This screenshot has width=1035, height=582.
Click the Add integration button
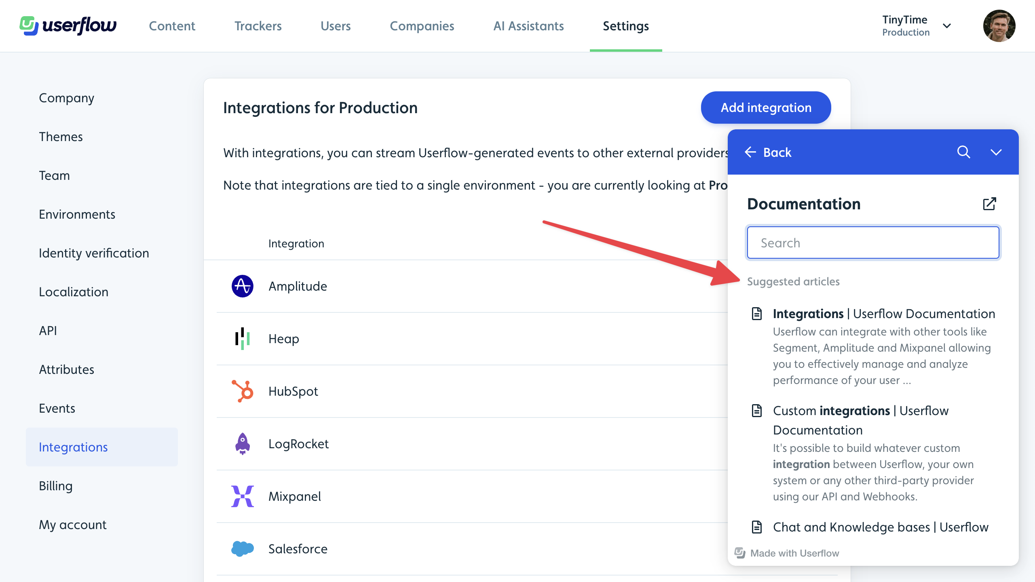pyautogui.click(x=766, y=108)
